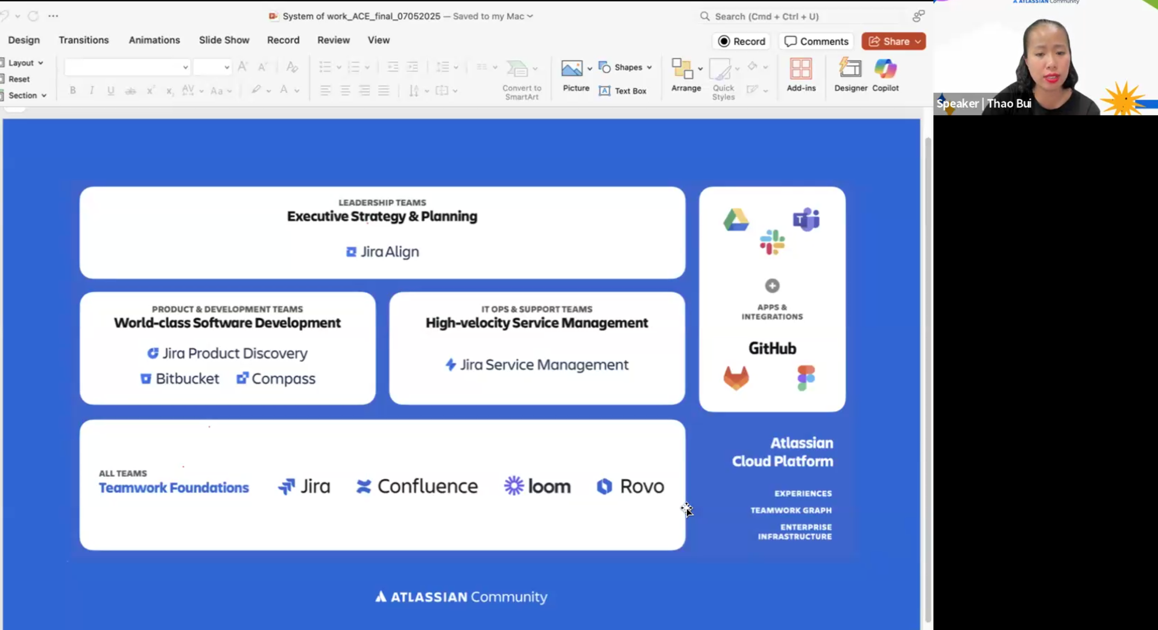This screenshot has width=1158, height=630.
Task: Click the Shape Fill bucket icon
Action: coord(752,66)
